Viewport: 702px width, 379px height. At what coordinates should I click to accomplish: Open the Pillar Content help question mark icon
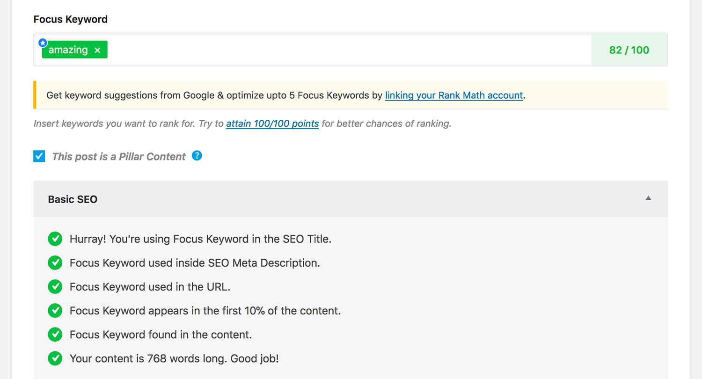197,156
